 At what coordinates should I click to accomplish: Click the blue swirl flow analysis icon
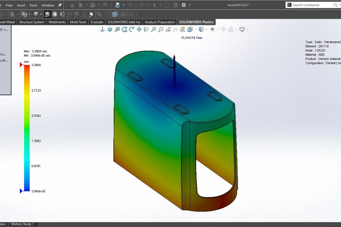pos(115,14)
